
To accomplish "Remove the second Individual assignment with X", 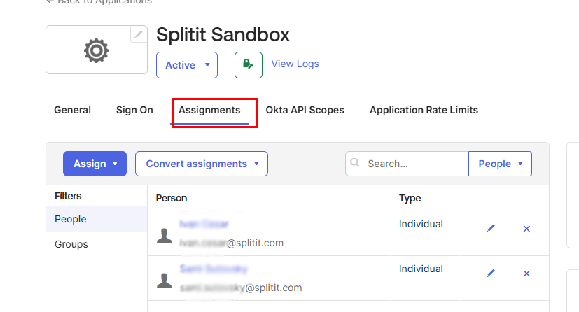I will coord(526,274).
